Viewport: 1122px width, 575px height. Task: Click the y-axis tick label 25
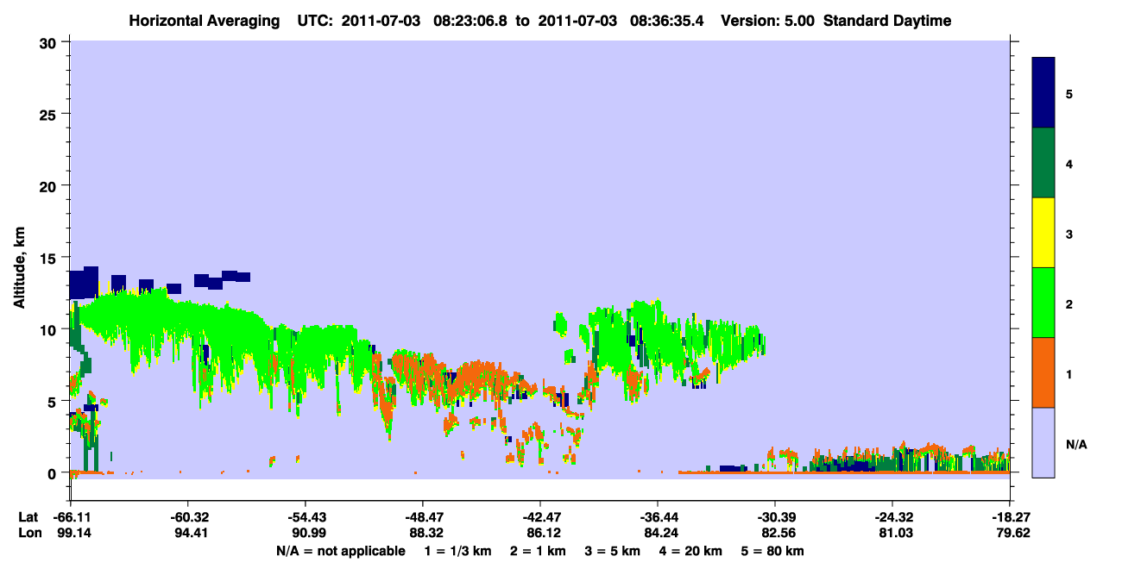pyautogui.click(x=50, y=114)
